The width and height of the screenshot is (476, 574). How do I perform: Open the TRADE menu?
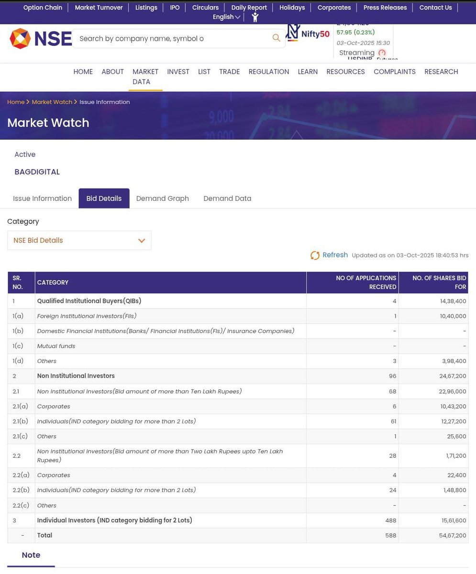pos(229,72)
